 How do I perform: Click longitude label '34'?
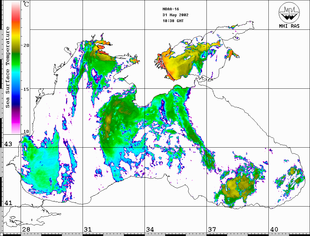coord(150,230)
